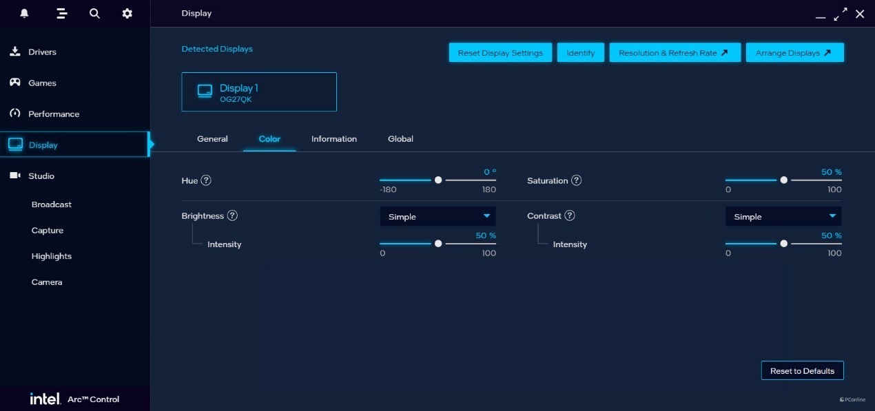Click the Hue slider handle
The image size is (875, 411).
click(x=438, y=180)
